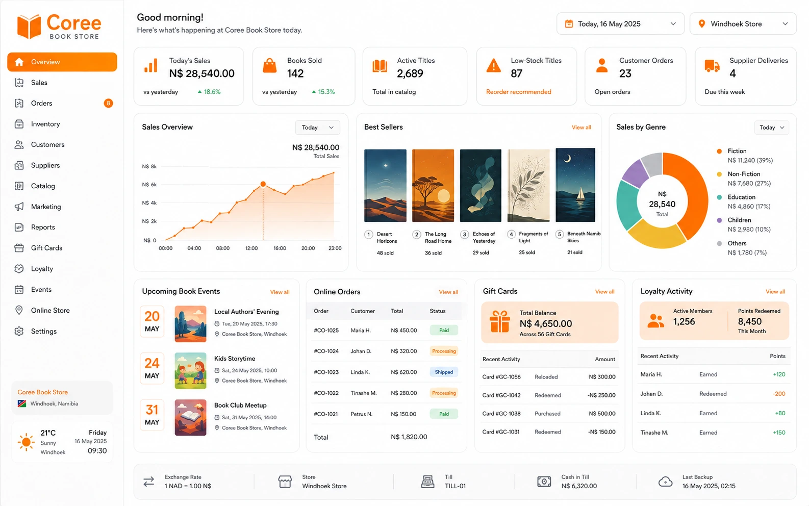Click the Low-Stock Titles warning triangle icon
The height and width of the screenshot is (506, 809).
(494, 66)
